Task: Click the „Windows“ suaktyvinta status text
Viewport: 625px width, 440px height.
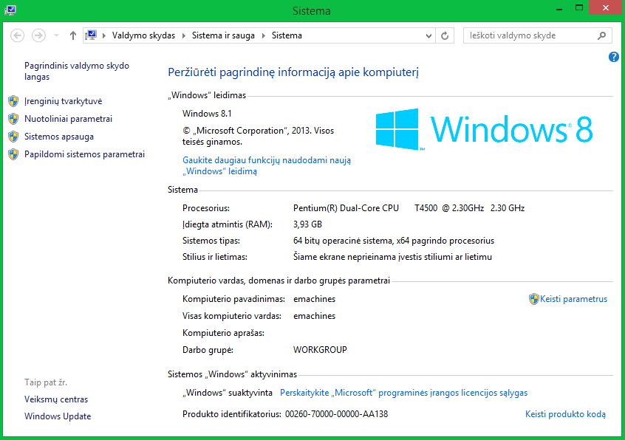Action: click(228, 393)
